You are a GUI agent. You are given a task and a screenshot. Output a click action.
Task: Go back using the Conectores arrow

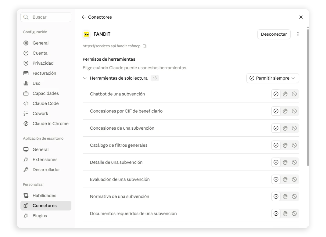(84, 17)
